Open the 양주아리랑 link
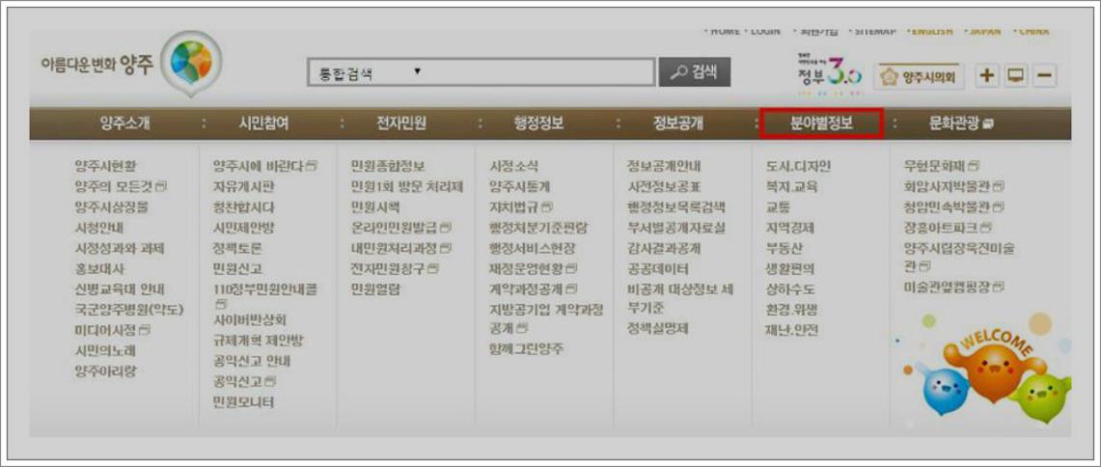The image size is (1101, 467). 106,371
